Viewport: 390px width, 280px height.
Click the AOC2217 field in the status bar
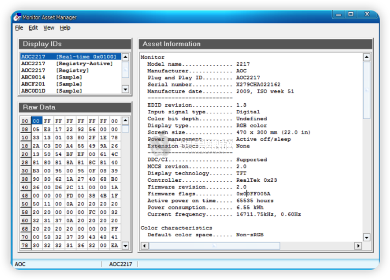click(120, 264)
